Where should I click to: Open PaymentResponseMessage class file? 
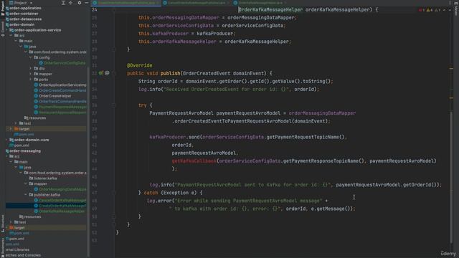pos(60,107)
